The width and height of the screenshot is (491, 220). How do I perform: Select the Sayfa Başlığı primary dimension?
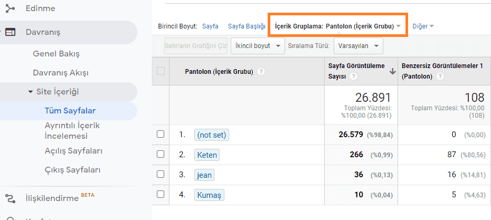click(246, 26)
